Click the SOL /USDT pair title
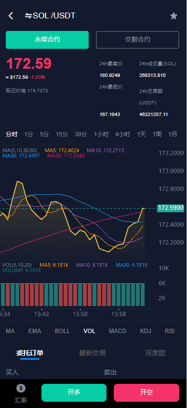 pyautogui.click(x=54, y=16)
